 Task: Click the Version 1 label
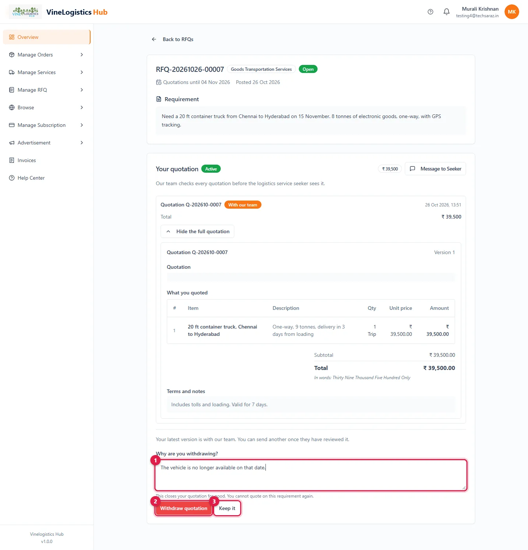point(444,252)
